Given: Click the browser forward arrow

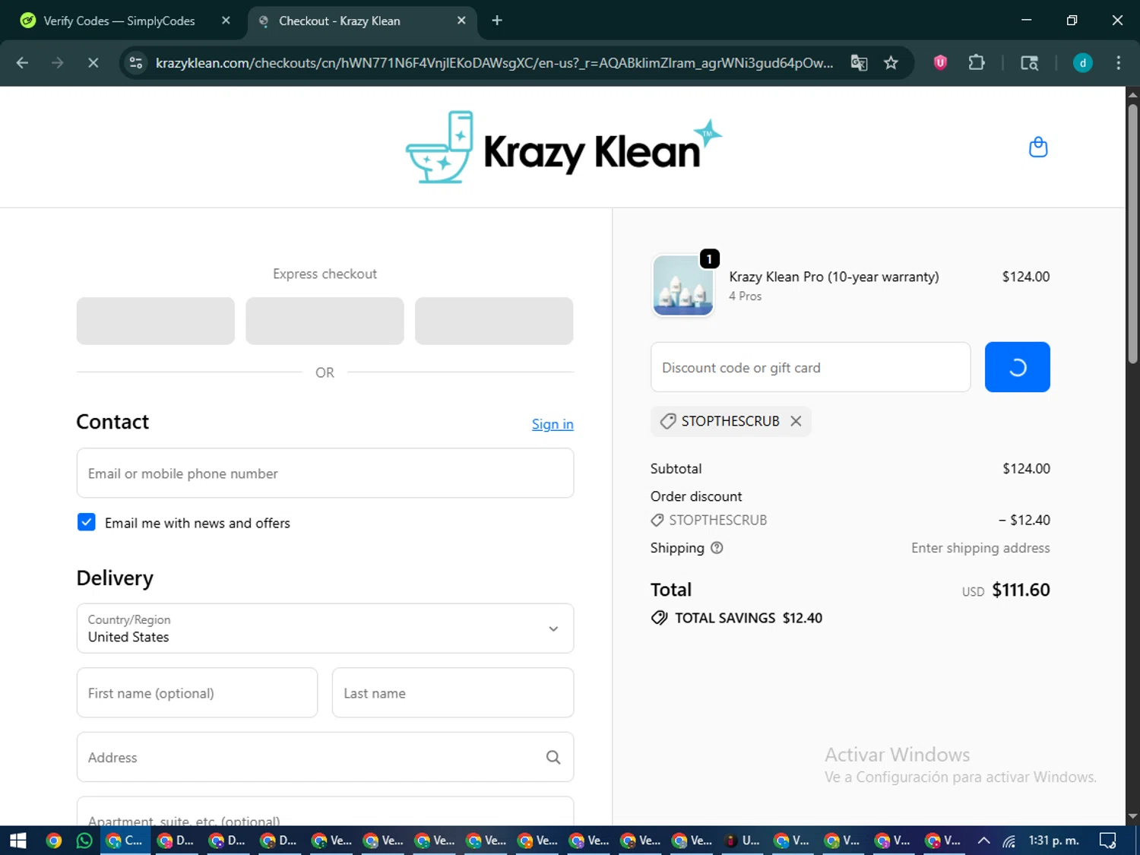Looking at the screenshot, I should 57,63.
